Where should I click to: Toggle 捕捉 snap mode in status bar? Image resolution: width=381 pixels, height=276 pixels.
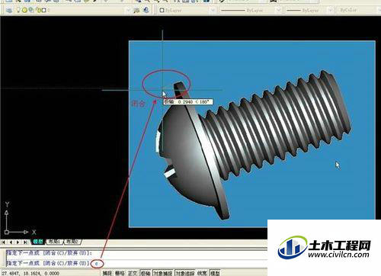point(107,273)
